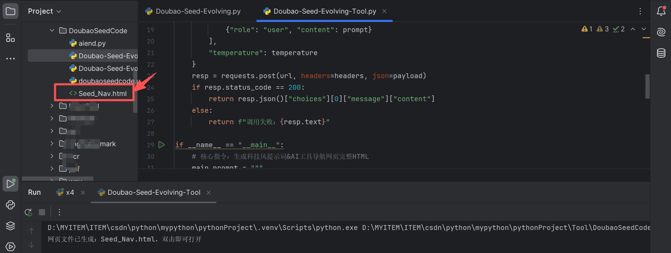
Task: Open the Python Console icon
Action: (x=10, y=205)
